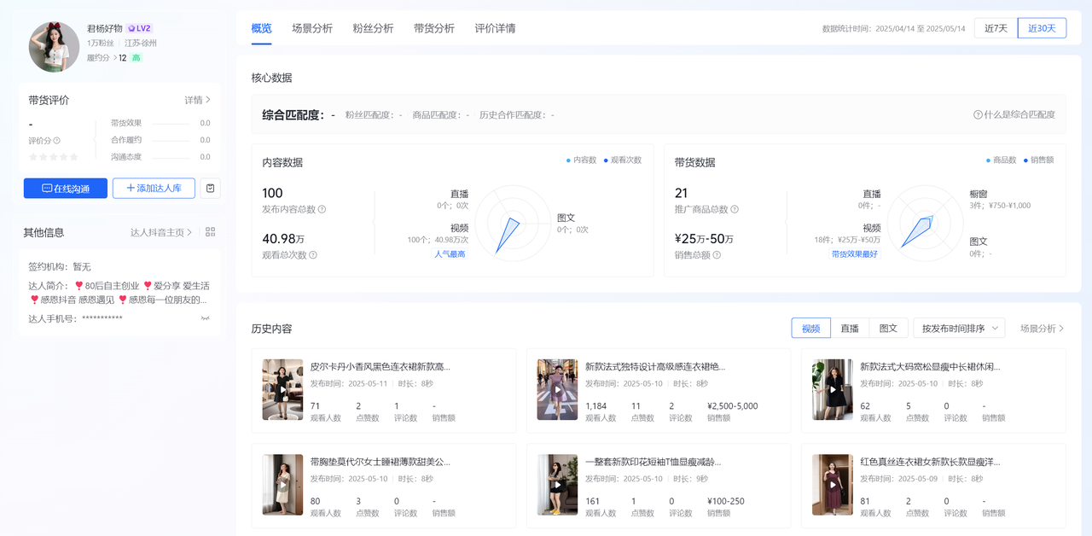
Task: Click the help icon next to 销售总额
Action: pos(717,255)
